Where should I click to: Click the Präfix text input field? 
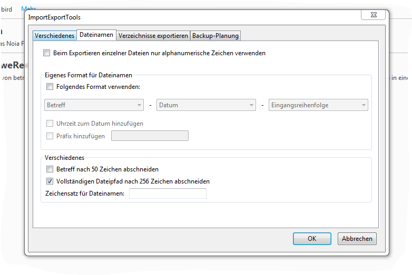click(150, 136)
